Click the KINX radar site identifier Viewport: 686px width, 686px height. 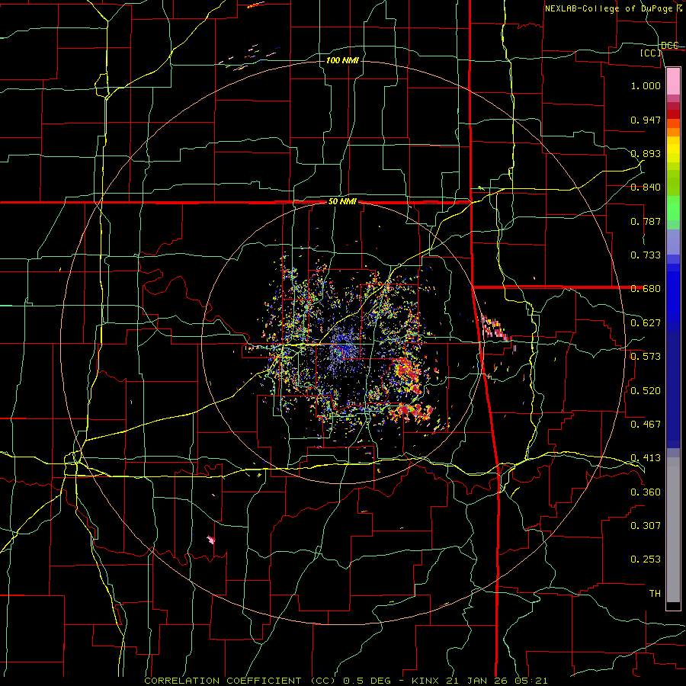(427, 681)
